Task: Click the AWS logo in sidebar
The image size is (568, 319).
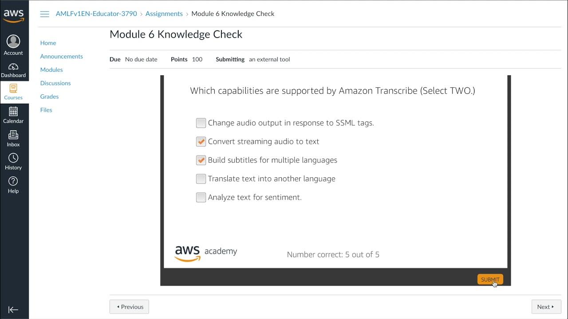Action: click(x=14, y=16)
